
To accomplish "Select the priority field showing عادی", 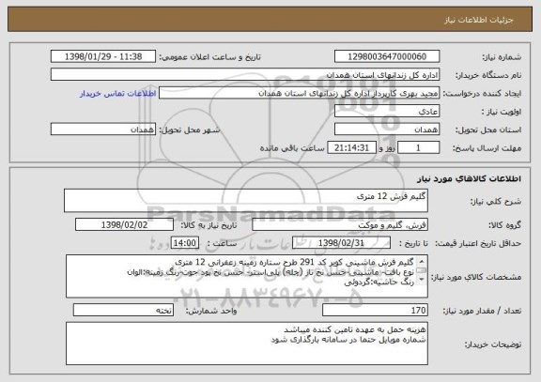I will coord(387,112).
